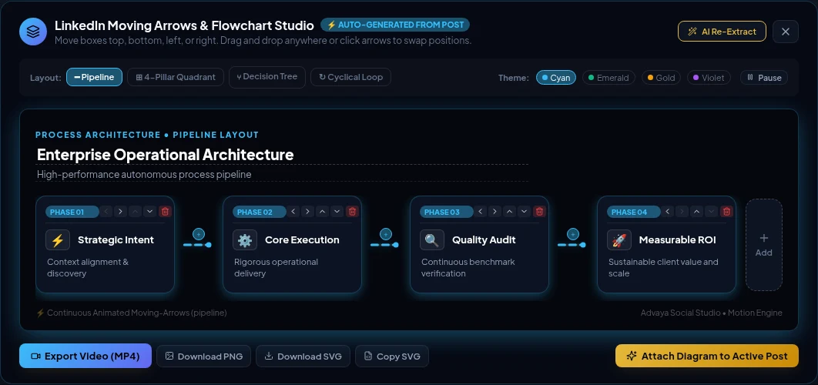
Task: Close the Flowchart Studio dialog
Action: (x=786, y=32)
